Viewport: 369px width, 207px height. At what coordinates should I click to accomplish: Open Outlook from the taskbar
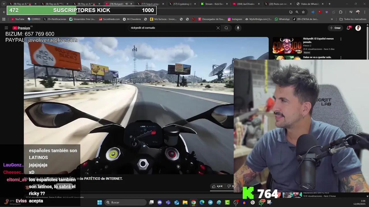click(176, 202)
